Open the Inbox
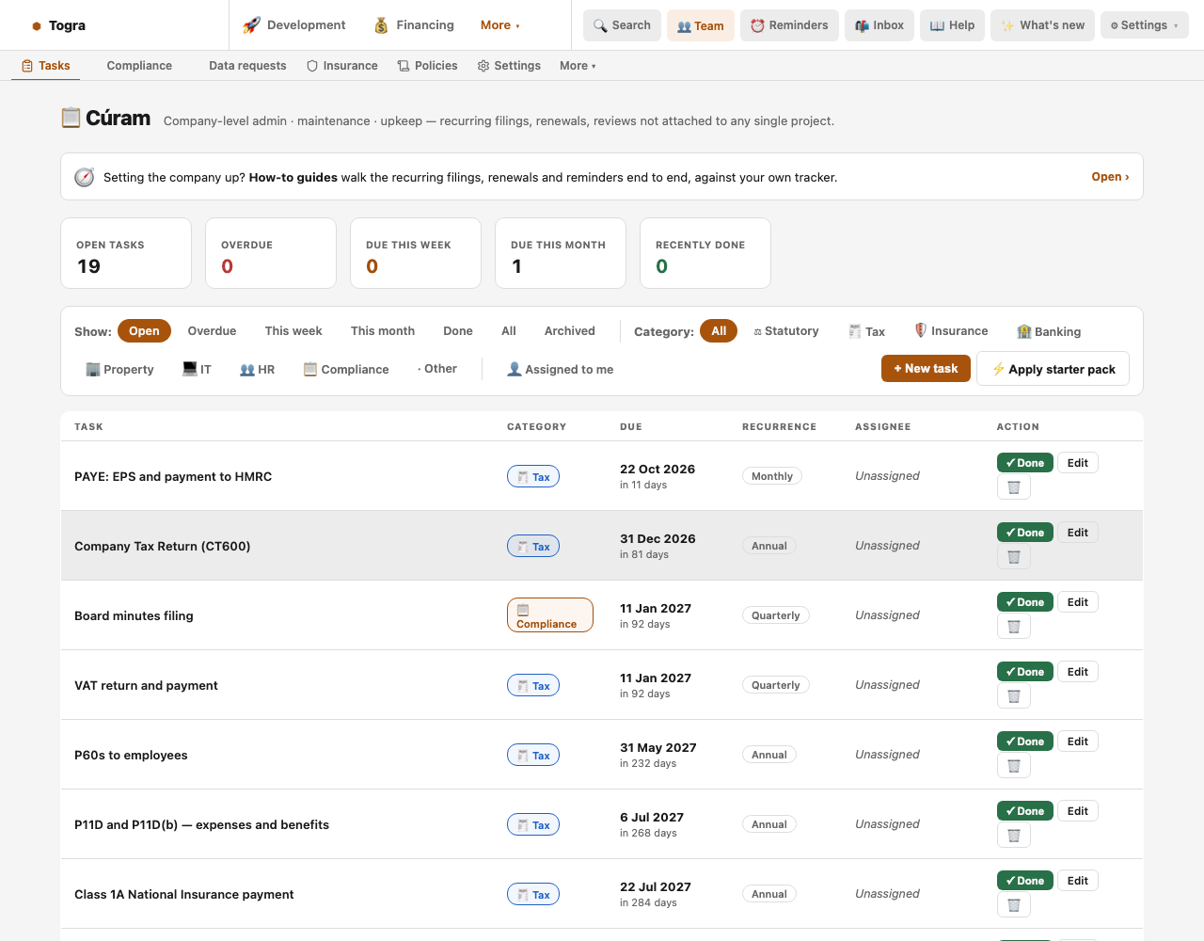Image resolution: width=1204 pixels, height=941 pixels. click(x=879, y=25)
